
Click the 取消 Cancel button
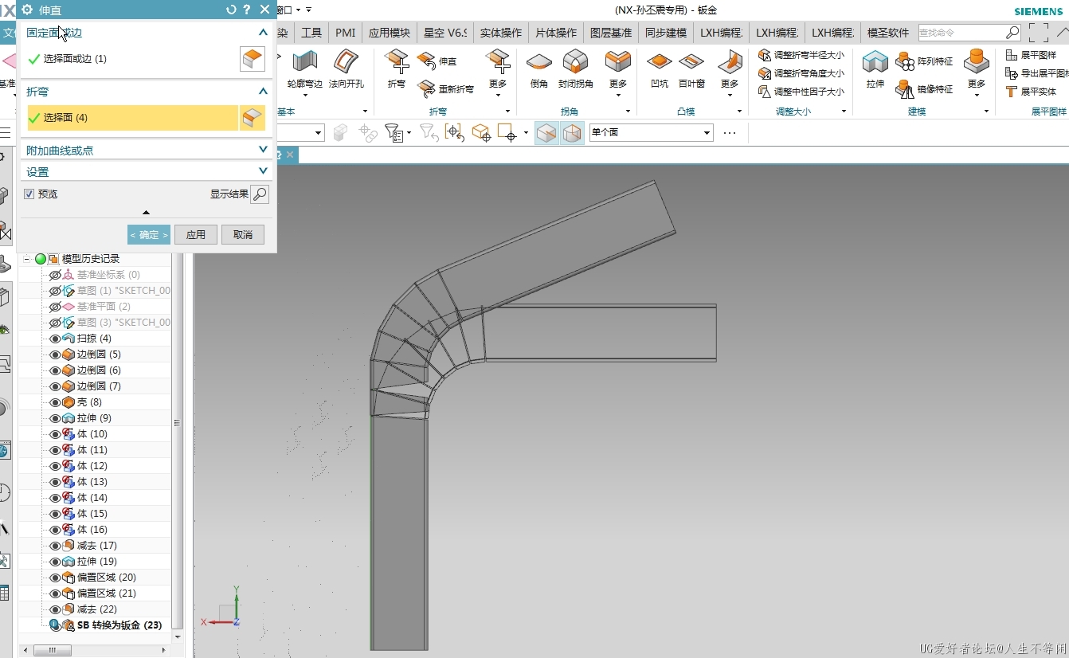tap(243, 235)
